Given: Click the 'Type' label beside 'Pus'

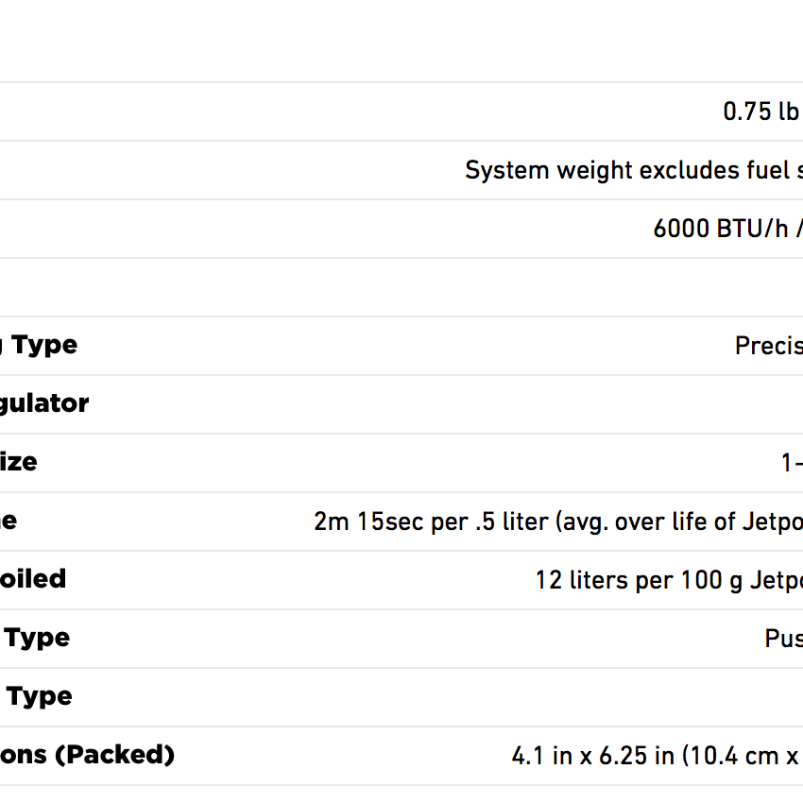Looking at the screenshot, I should coord(38,638).
